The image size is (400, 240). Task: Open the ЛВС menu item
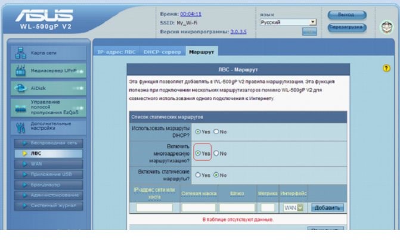coord(48,154)
